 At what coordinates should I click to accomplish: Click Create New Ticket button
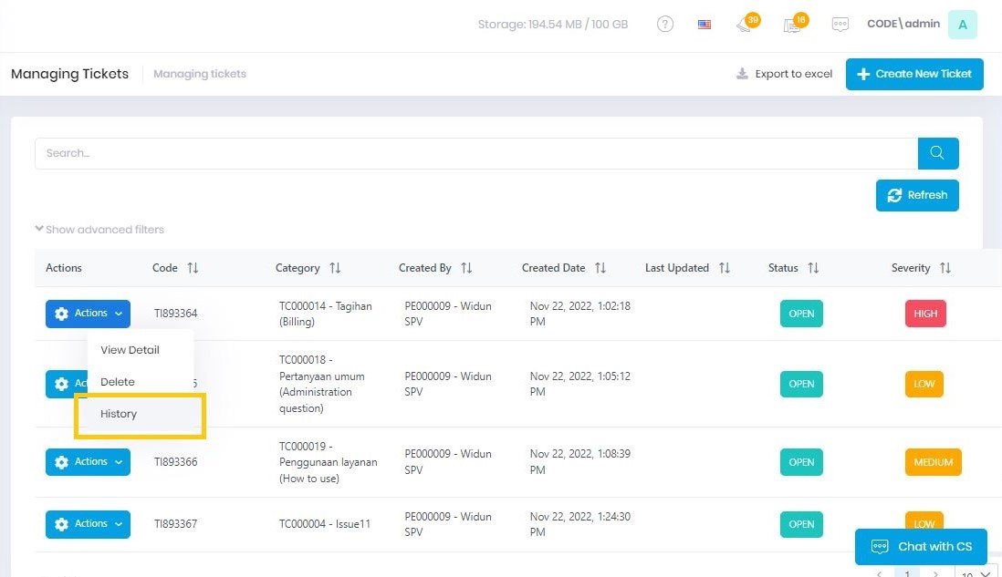point(913,74)
